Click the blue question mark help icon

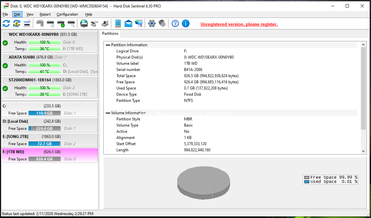click(x=175, y=23)
